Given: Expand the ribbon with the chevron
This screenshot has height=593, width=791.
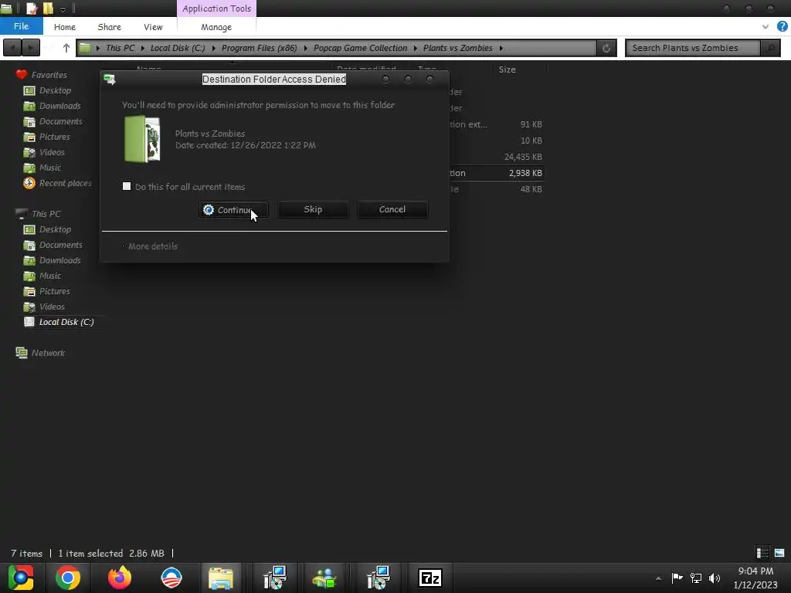Looking at the screenshot, I should pos(766,27).
